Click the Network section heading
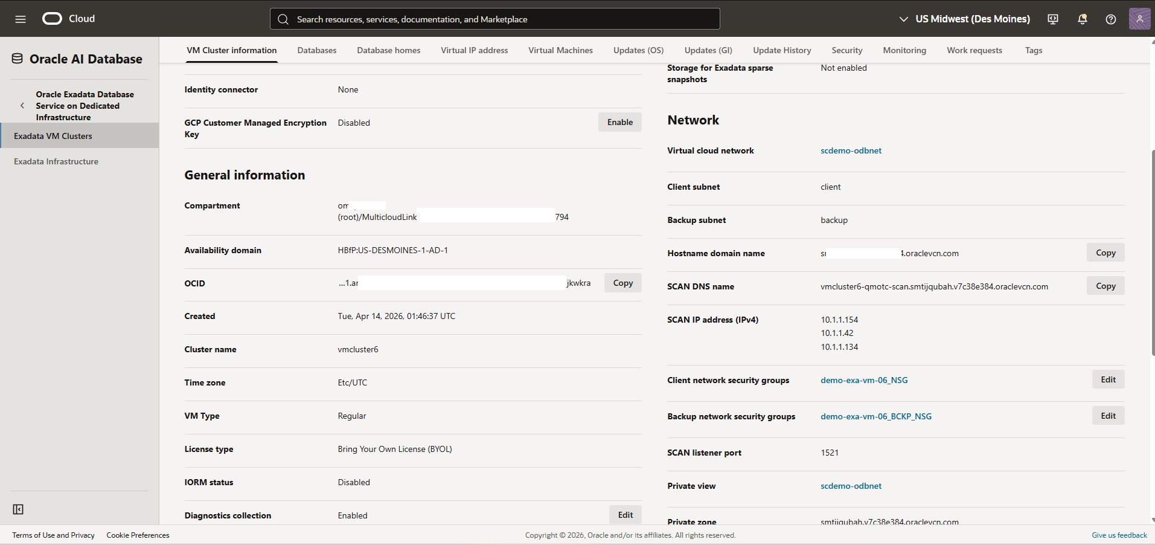Image resolution: width=1155 pixels, height=545 pixels. (693, 120)
